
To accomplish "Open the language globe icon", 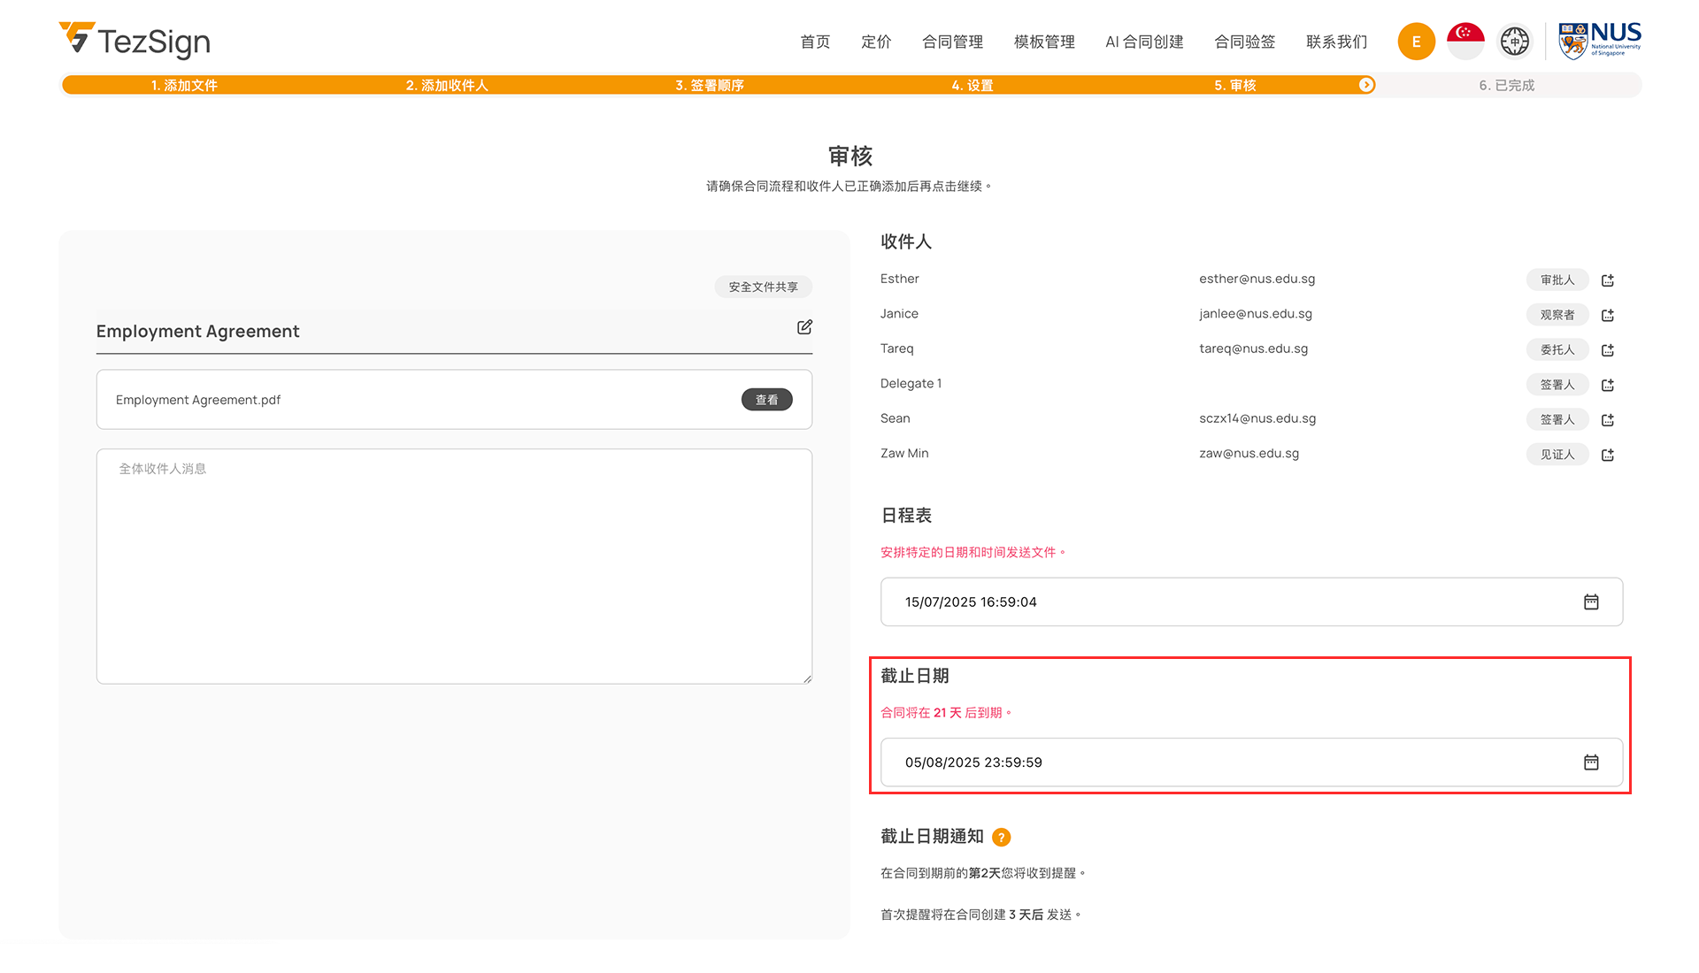I will (1514, 42).
